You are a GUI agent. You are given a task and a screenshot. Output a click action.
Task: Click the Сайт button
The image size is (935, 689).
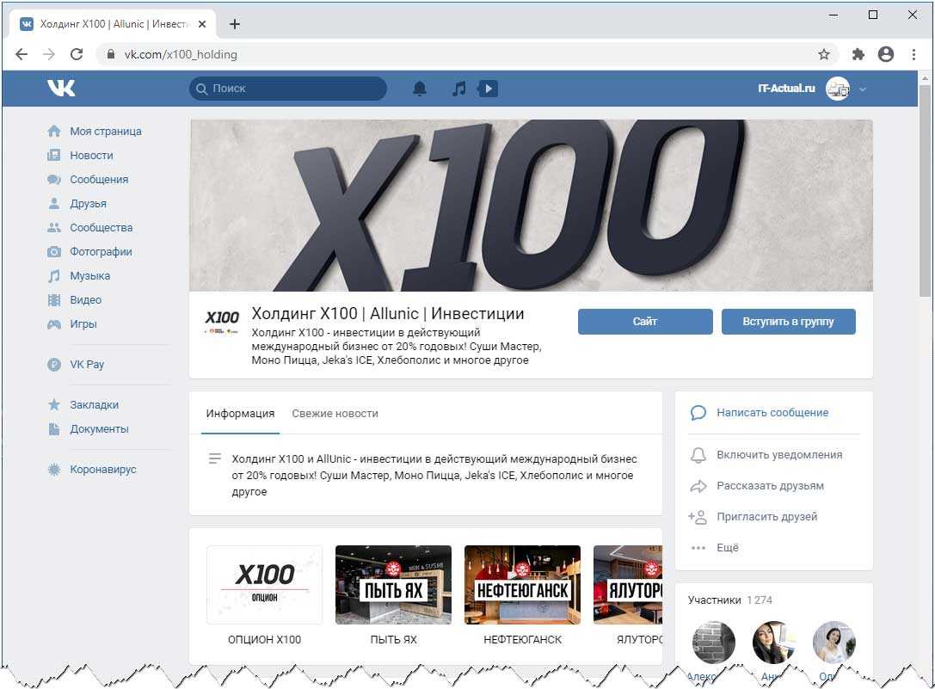645,322
